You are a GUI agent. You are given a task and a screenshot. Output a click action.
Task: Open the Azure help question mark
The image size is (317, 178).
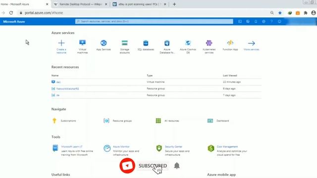(x=271, y=21)
